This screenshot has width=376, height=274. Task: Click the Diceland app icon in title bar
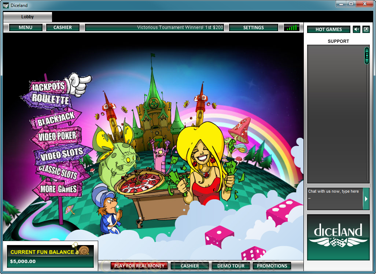pos(6,5)
